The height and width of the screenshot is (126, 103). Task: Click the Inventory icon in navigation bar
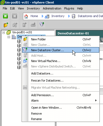point(47,17)
